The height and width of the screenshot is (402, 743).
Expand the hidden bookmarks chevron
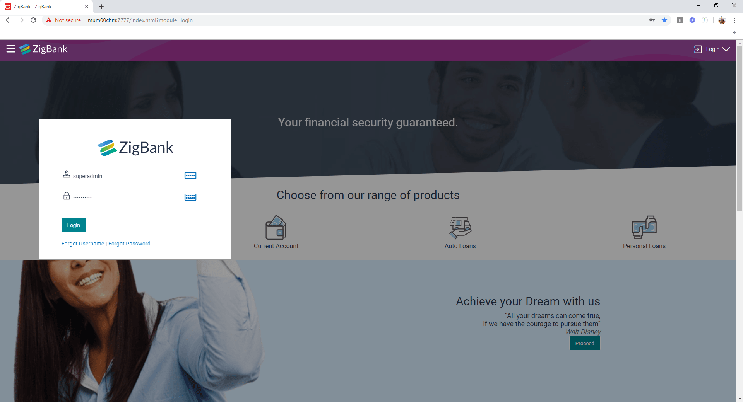pyautogui.click(x=734, y=32)
